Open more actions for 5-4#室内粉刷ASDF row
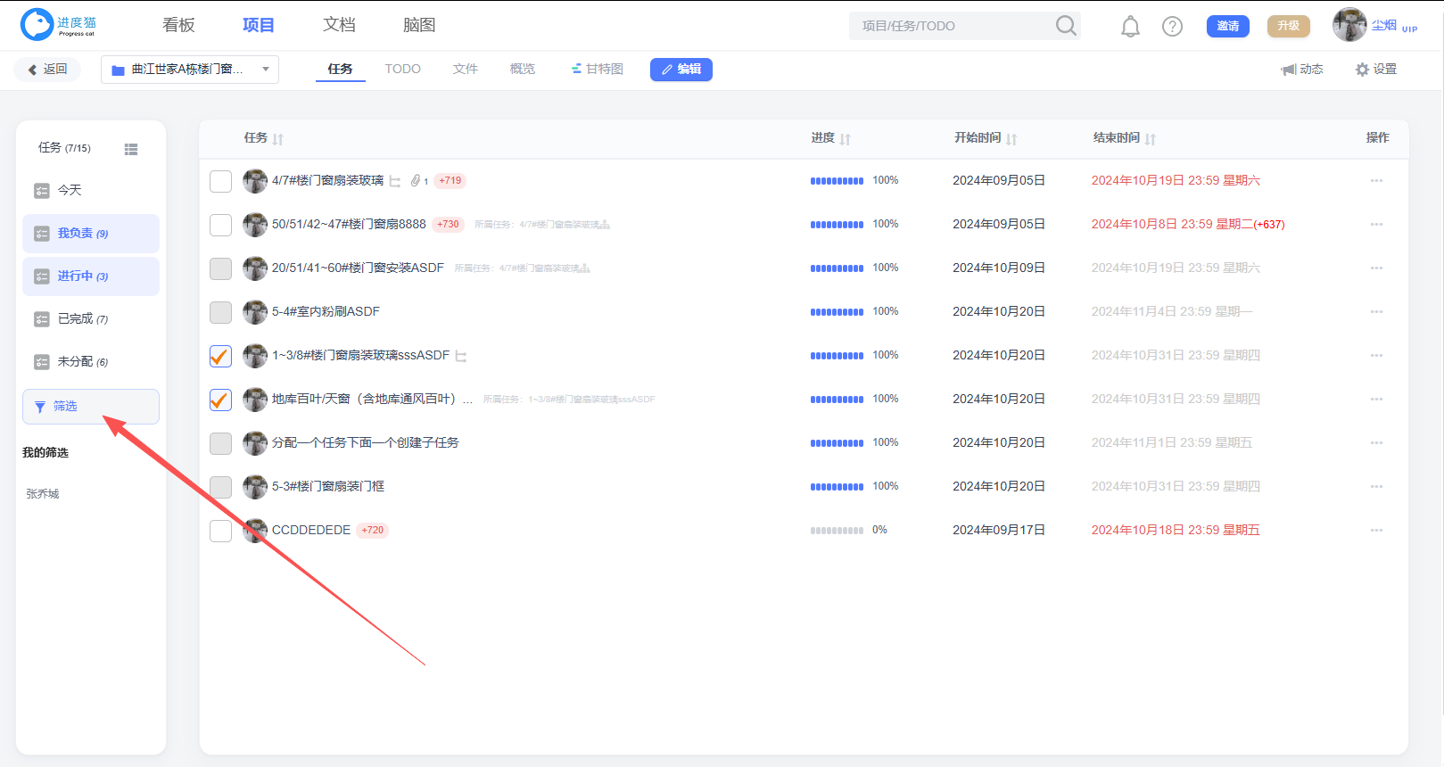1444x767 pixels. pyautogui.click(x=1376, y=312)
